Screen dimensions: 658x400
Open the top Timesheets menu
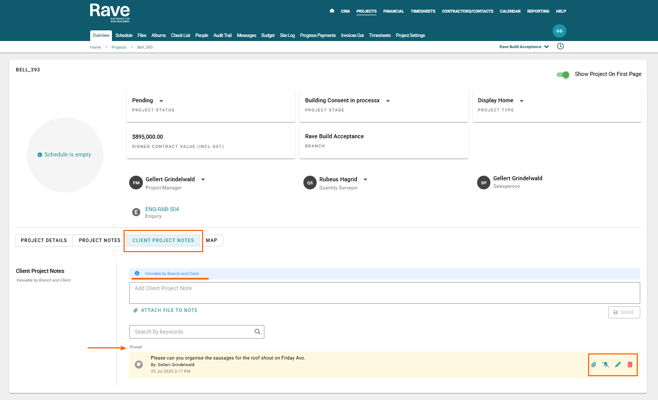[423, 11]
